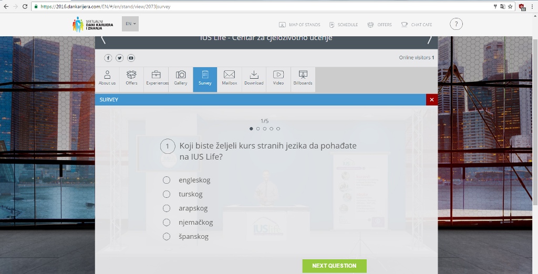Viewport: 538px width, 274px height.
Task: Expand the EN language dropdown
Action: click(x=130, y=24)
